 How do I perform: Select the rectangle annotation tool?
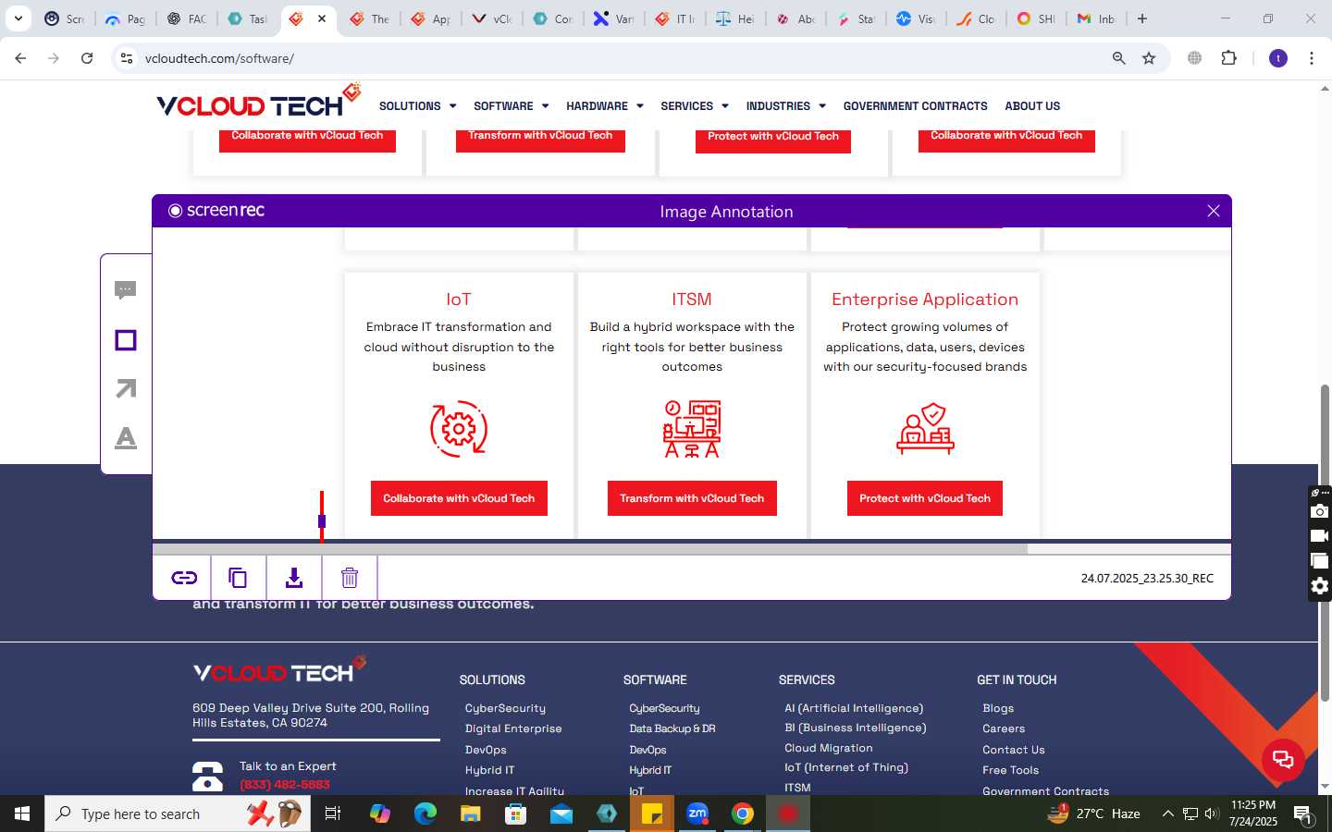click(126, 340)
